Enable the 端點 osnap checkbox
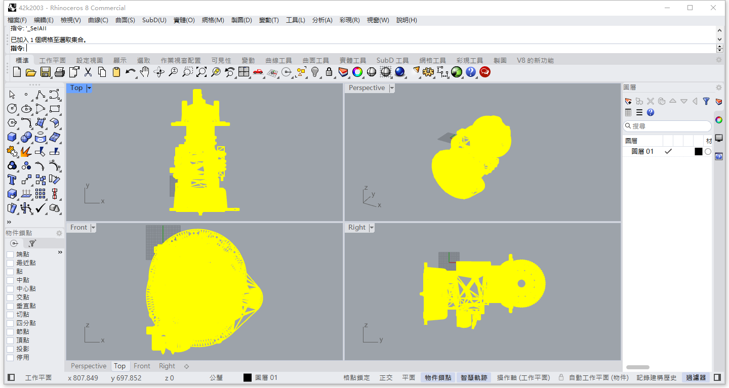729x388 pixels. [x=10, y=254]
